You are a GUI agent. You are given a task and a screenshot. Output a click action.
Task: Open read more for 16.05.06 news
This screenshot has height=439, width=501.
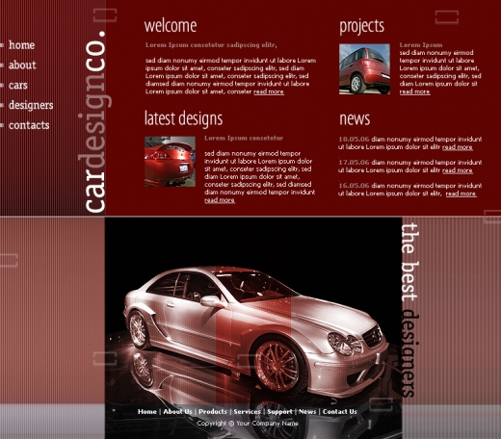click(461, 194)
